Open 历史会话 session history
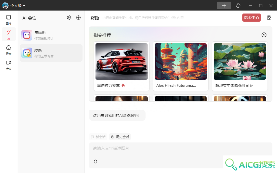 [x=120, y=137]
